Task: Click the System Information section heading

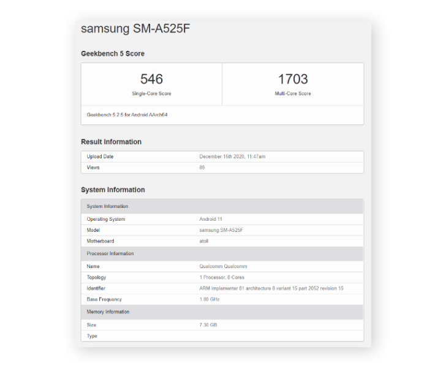Action: point(113,190)
